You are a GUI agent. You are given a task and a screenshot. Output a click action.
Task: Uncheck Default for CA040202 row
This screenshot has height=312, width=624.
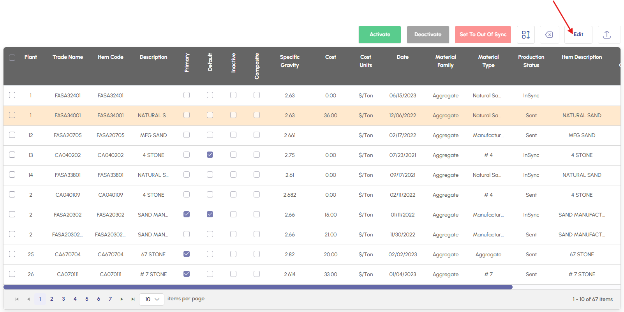[210, 155]
